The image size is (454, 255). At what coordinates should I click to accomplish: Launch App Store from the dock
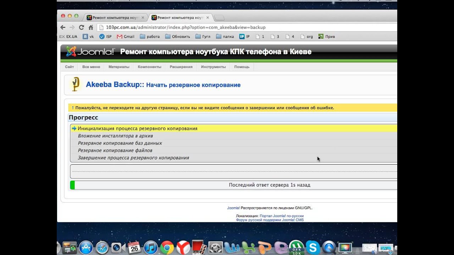[x=86, y=248]
